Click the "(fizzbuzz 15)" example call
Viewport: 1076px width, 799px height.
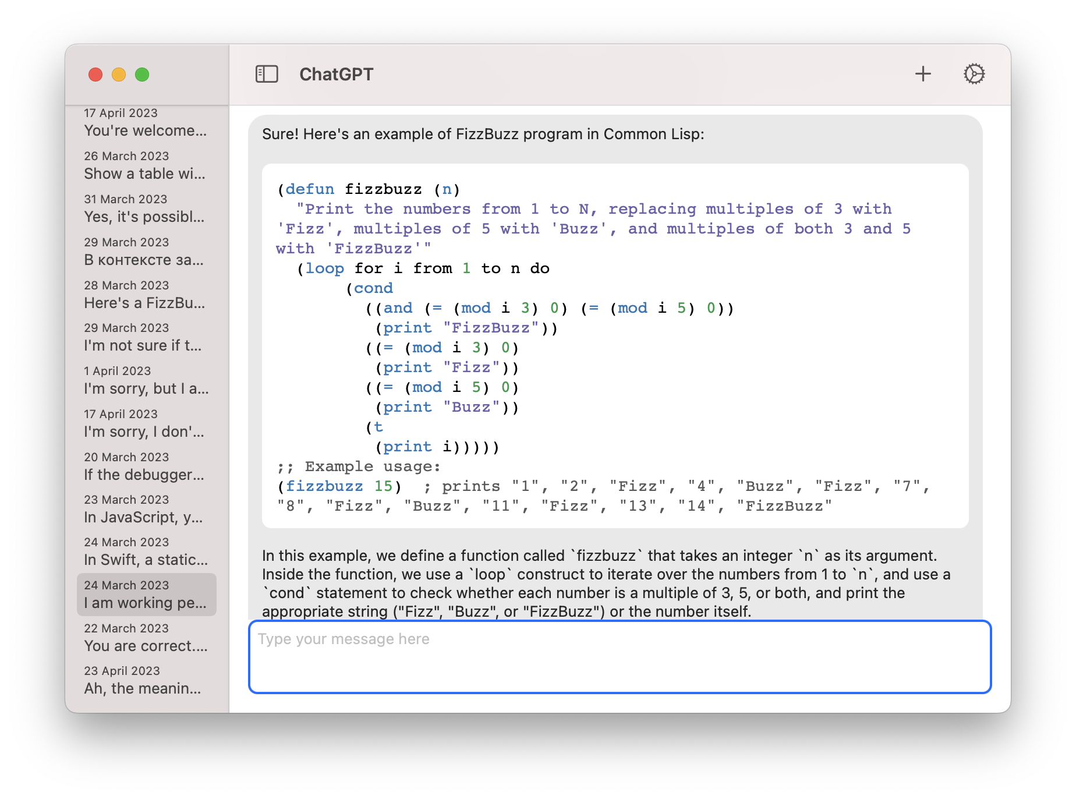339,486
